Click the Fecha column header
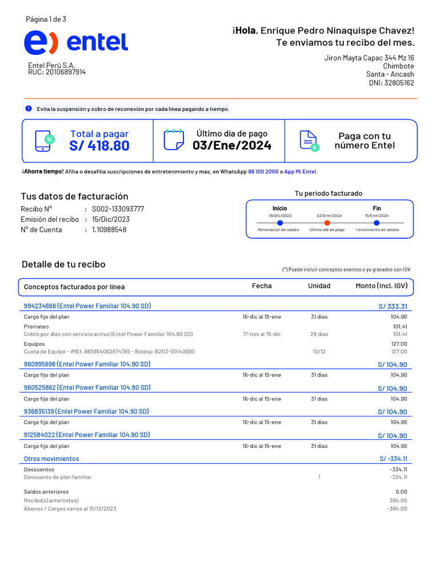 pyautogui.click(x=262, y=286)
